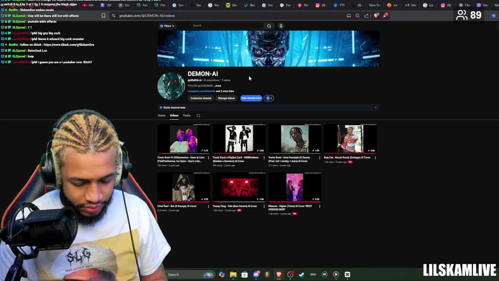Open the extension menu beside View channel stats
The image size is (499, 281).
269,98
